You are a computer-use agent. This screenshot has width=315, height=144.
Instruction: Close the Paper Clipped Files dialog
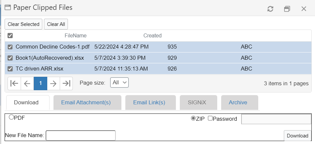click(304, 9)
